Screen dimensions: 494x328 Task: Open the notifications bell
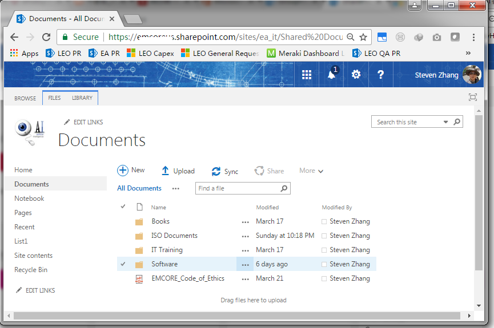(x=332, y=74)
